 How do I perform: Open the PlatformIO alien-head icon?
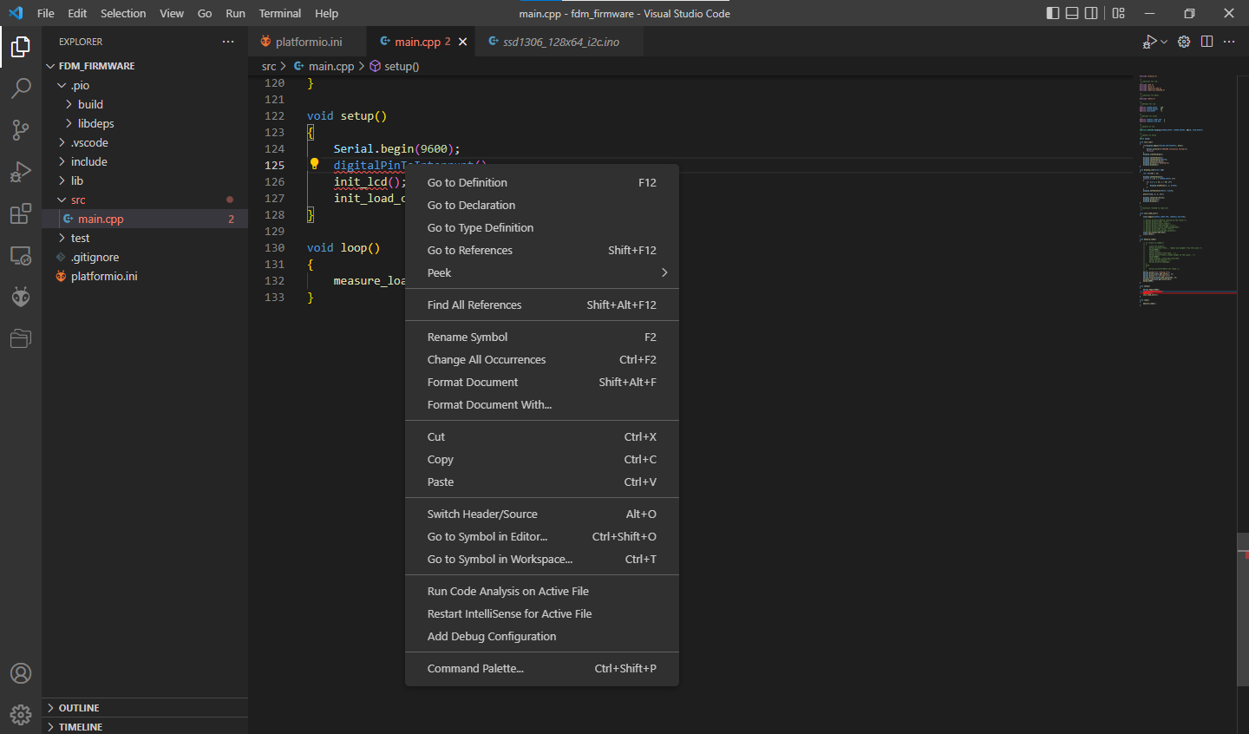(x=21, y=297)
